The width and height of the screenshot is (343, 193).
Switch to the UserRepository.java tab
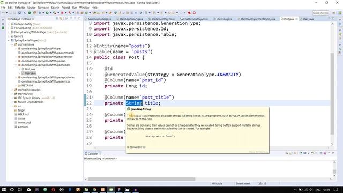[x=131, y=19]
